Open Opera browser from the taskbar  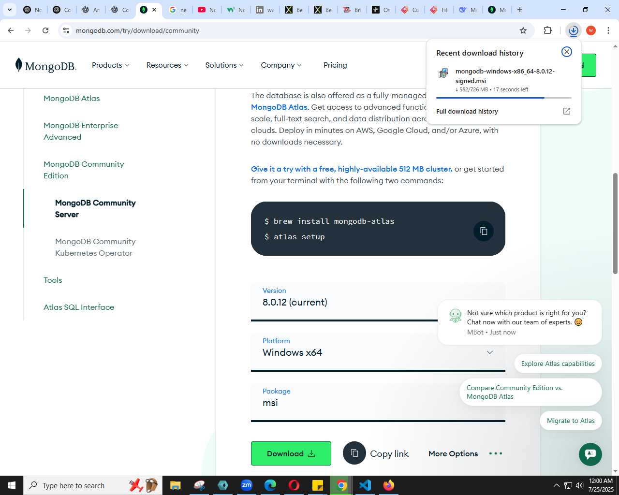click(x=294, y=485)
